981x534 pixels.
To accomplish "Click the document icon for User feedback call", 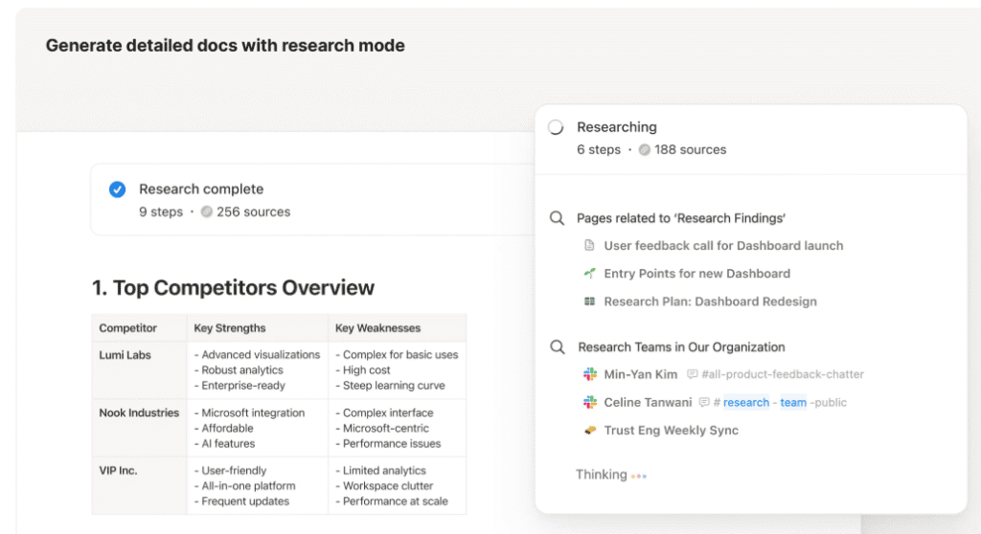I will (589, 245).
